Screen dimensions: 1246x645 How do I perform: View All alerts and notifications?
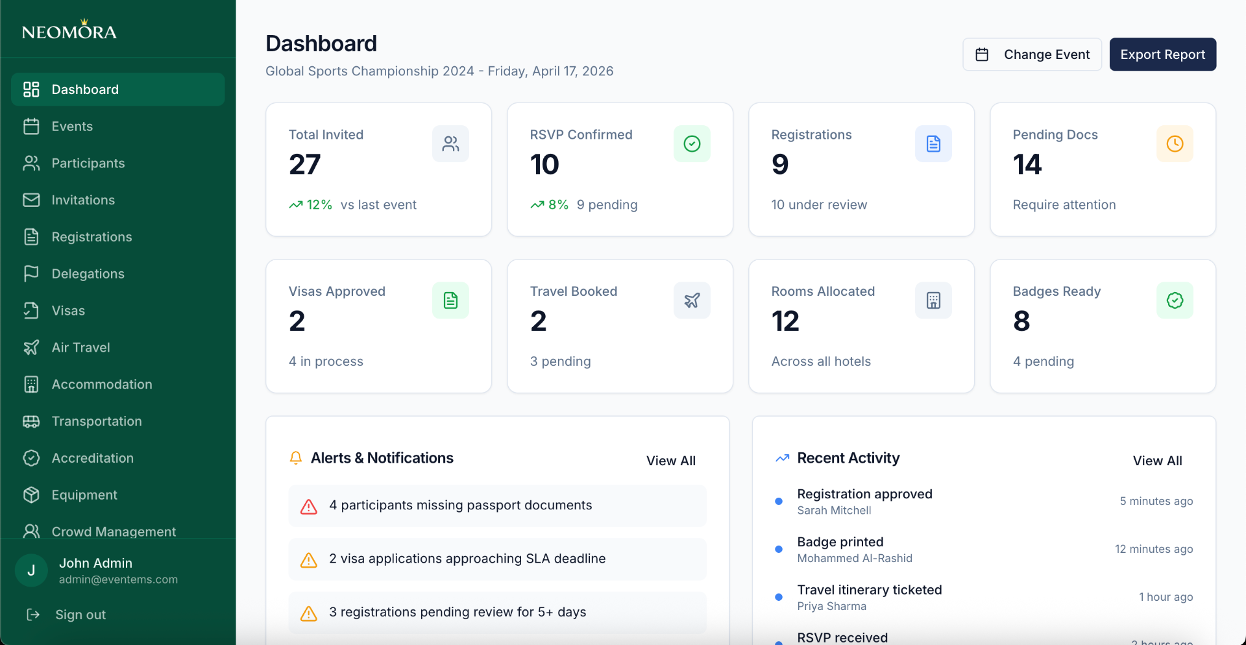(x=671, y=461)
